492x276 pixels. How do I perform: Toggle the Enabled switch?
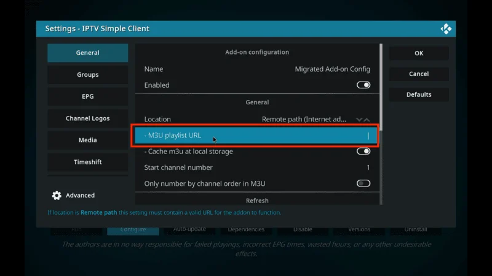click(363, 85)
